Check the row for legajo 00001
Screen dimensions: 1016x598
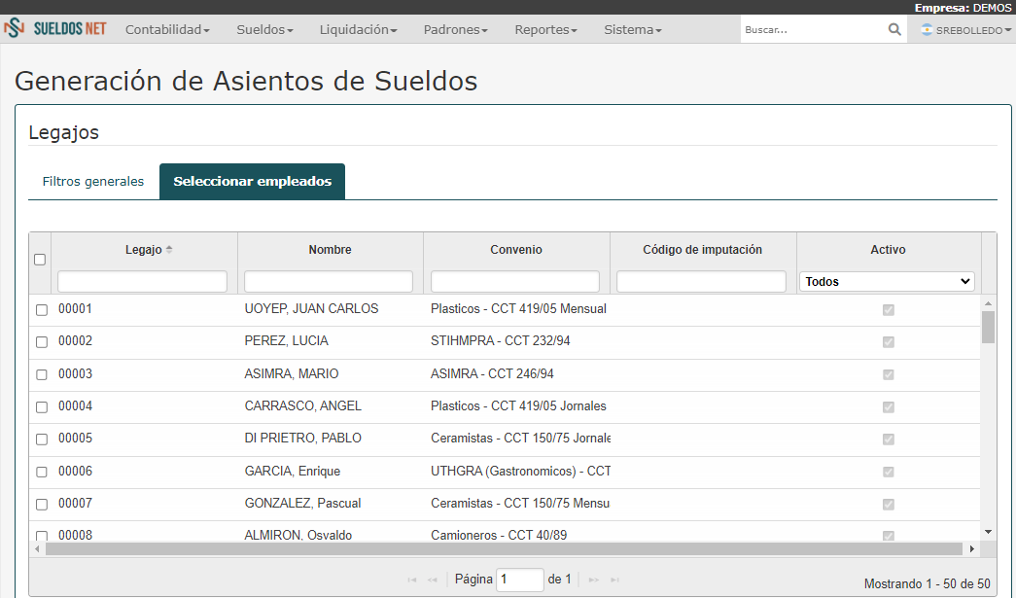pos(42,309)
